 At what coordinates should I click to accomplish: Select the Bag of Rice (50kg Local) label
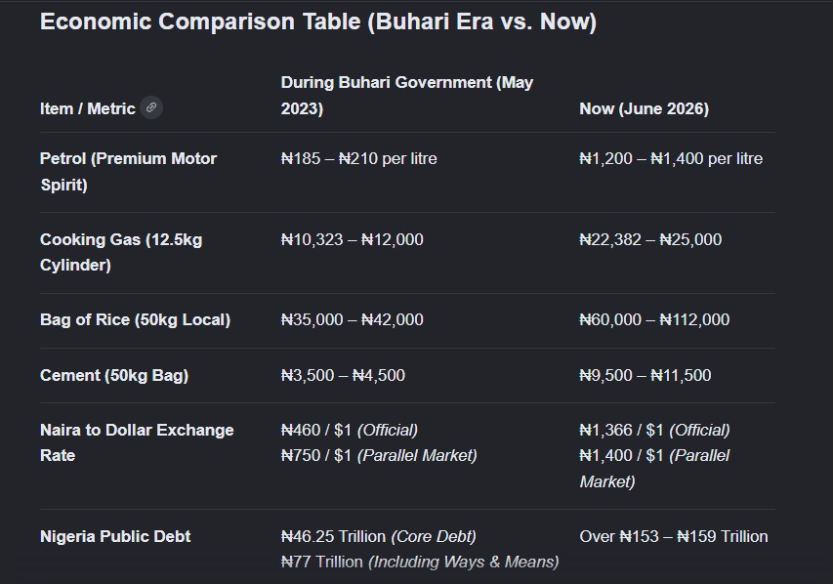coord(135,319)
